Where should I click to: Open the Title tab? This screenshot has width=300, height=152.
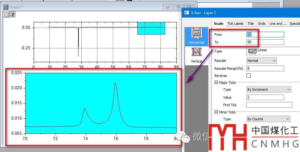tap(251, 24)
